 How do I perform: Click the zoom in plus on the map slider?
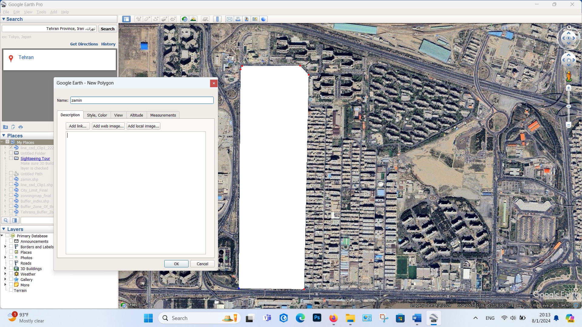pos(569,88)
